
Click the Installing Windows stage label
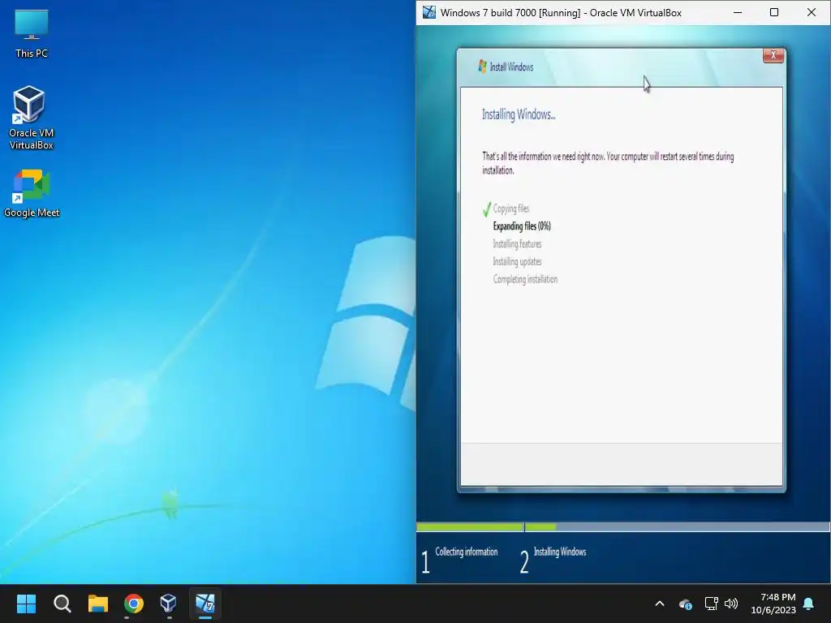pyautogui.click(x=560, y=552)
